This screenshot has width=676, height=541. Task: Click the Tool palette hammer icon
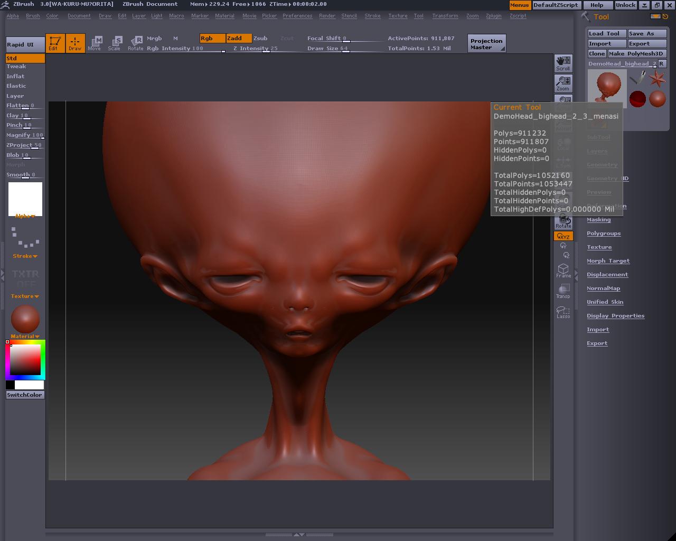(x=585, y=17)
